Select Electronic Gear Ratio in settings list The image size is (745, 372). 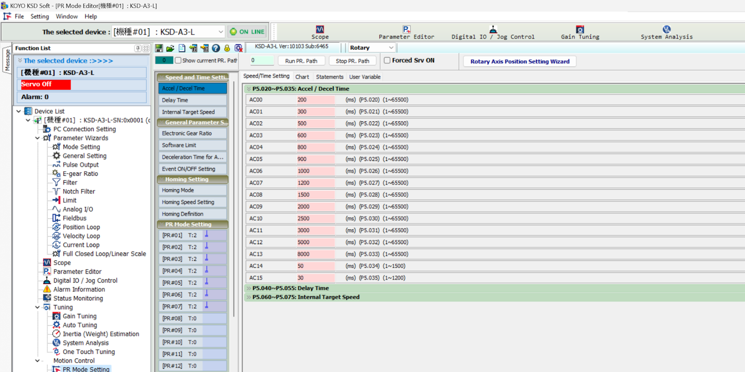(x=193, y=133)
